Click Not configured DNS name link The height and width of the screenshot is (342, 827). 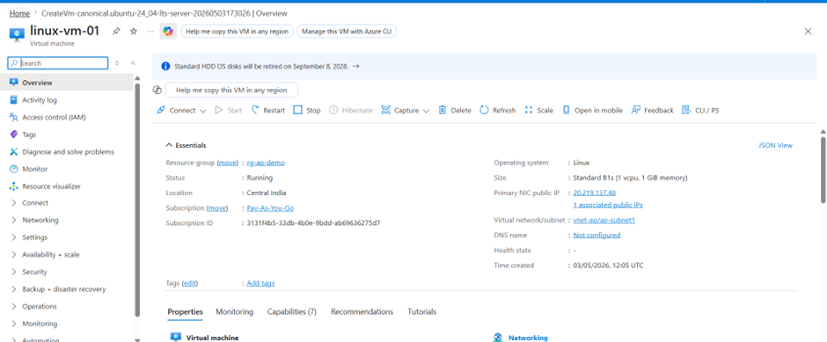click(x=596, y=235)
